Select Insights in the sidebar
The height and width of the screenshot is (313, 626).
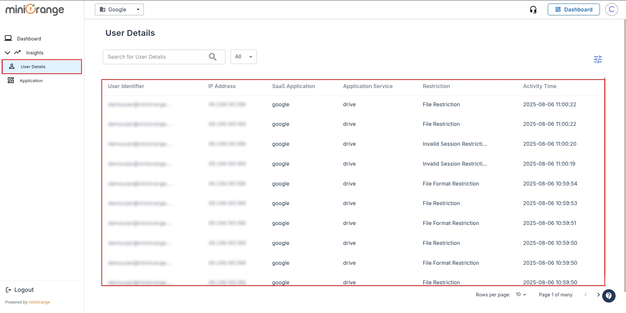(35, 53)
